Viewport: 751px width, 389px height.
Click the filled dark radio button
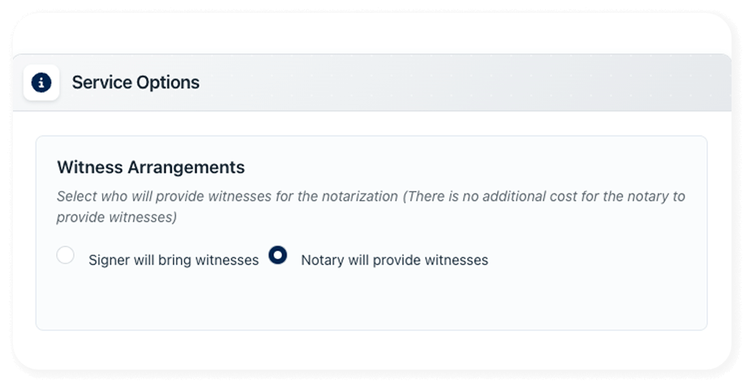coord(278,255)
